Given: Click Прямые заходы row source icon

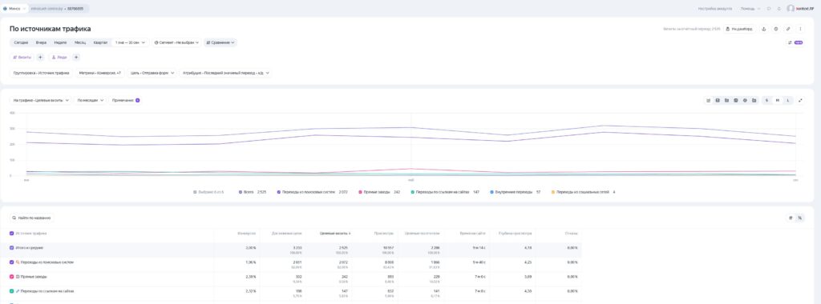Looking at the screenshot, I should tap(18, 276).
